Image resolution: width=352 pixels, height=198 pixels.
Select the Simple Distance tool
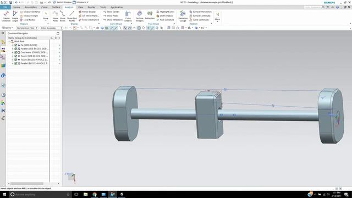click(6, 16)
